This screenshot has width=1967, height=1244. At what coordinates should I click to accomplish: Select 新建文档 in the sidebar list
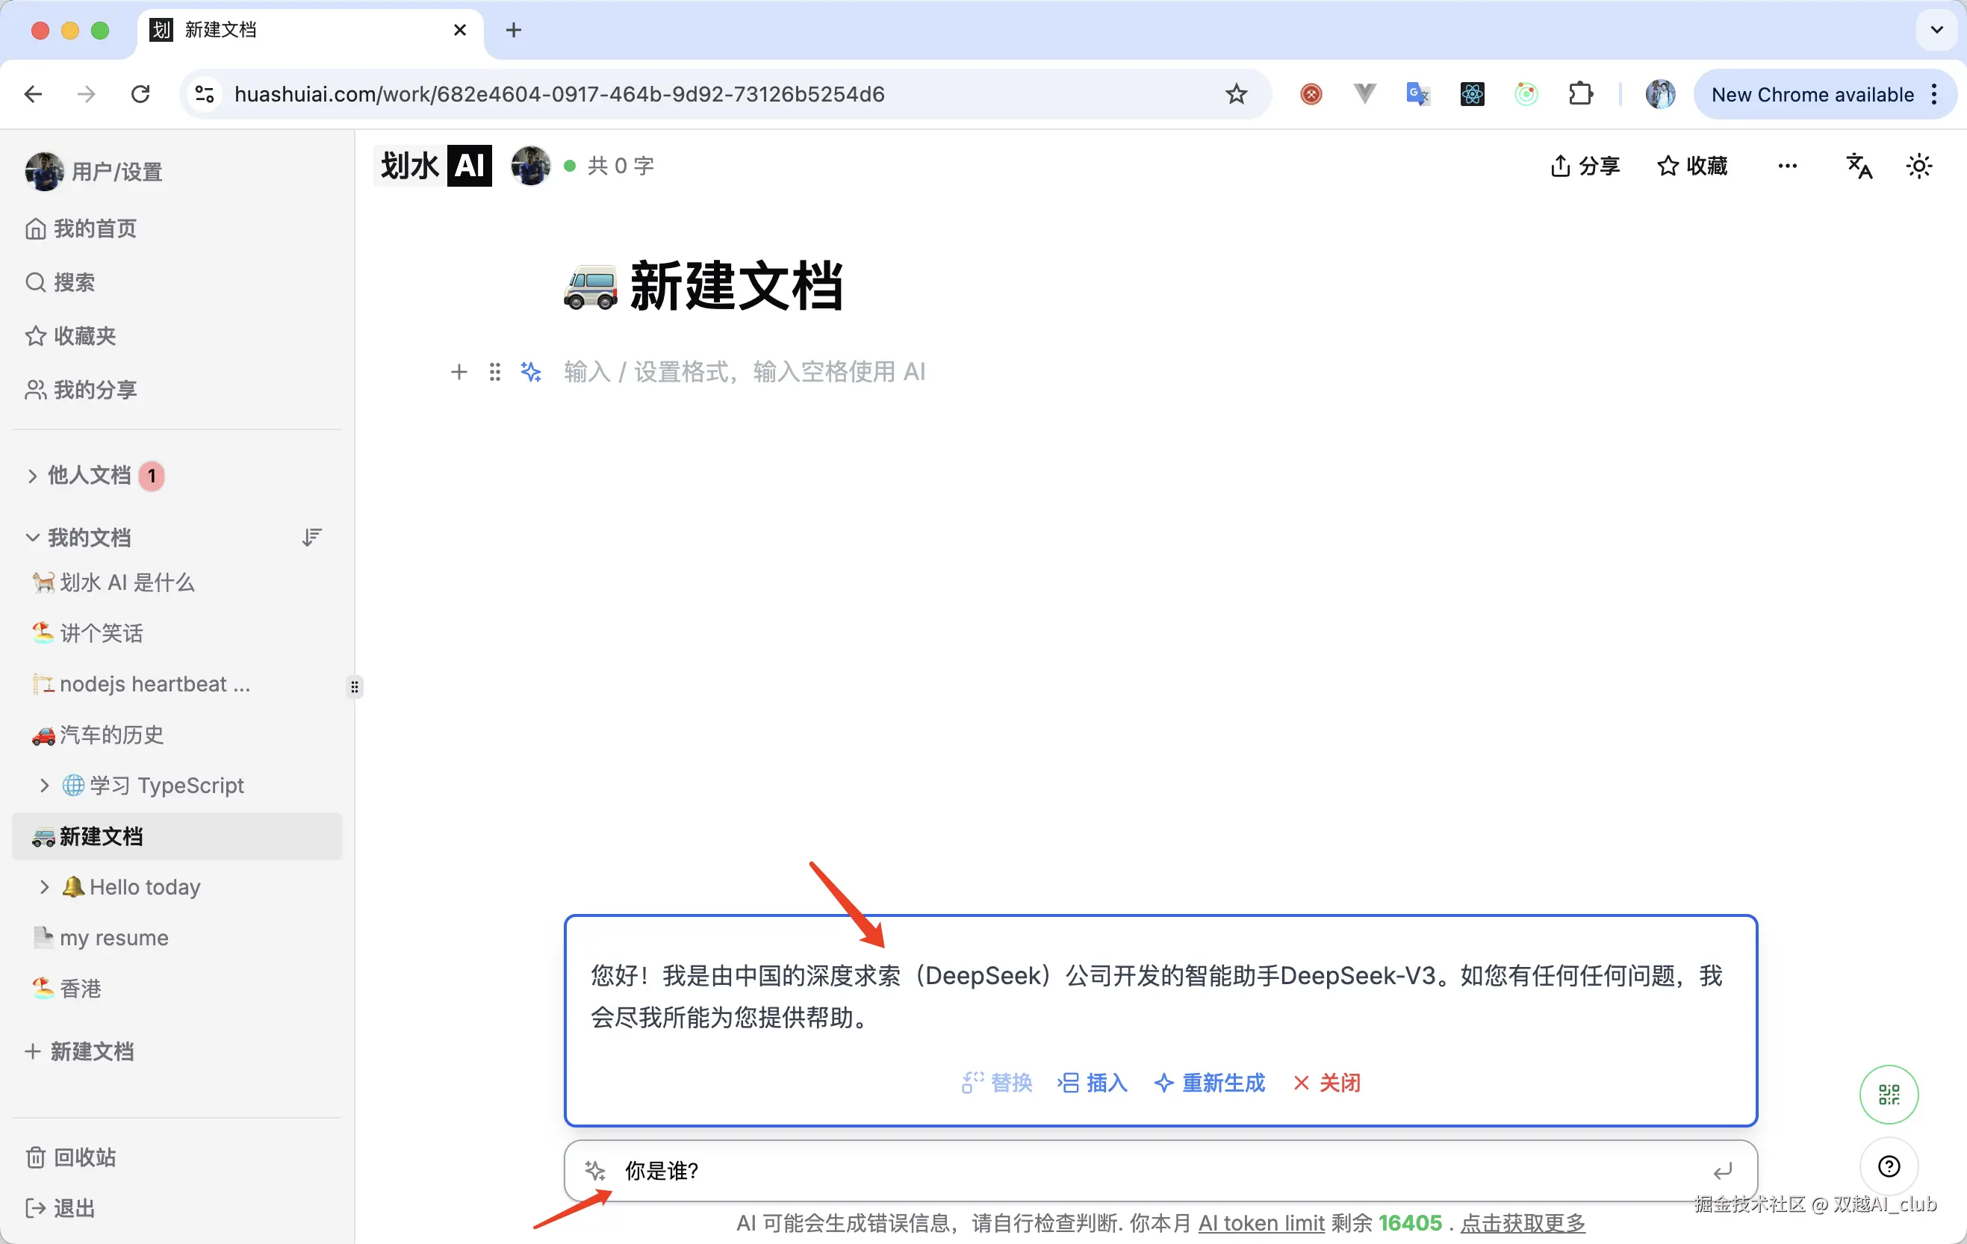176,836
